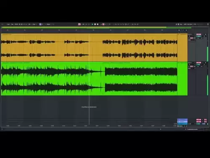Toggle the teal button on orange track header
Viewport: 210px width, 158px height.
click(199, 36)
